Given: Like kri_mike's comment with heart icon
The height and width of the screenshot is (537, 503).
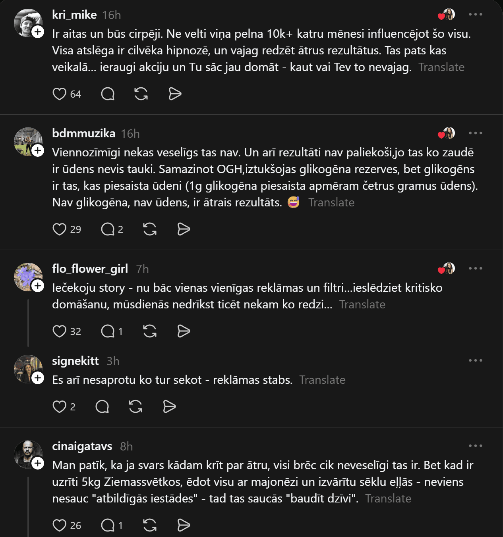Looking at the screenshot, I should point(60,94).
